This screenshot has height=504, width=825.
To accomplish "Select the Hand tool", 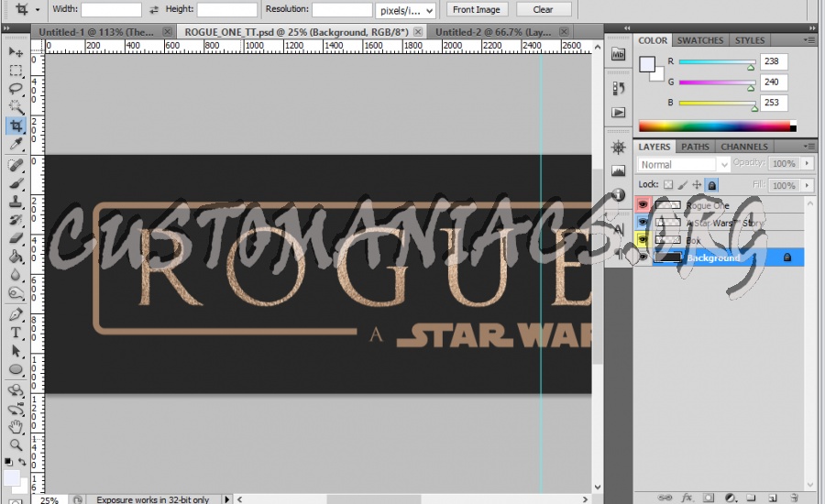I will pyautogui.click(x=16, y=427).
